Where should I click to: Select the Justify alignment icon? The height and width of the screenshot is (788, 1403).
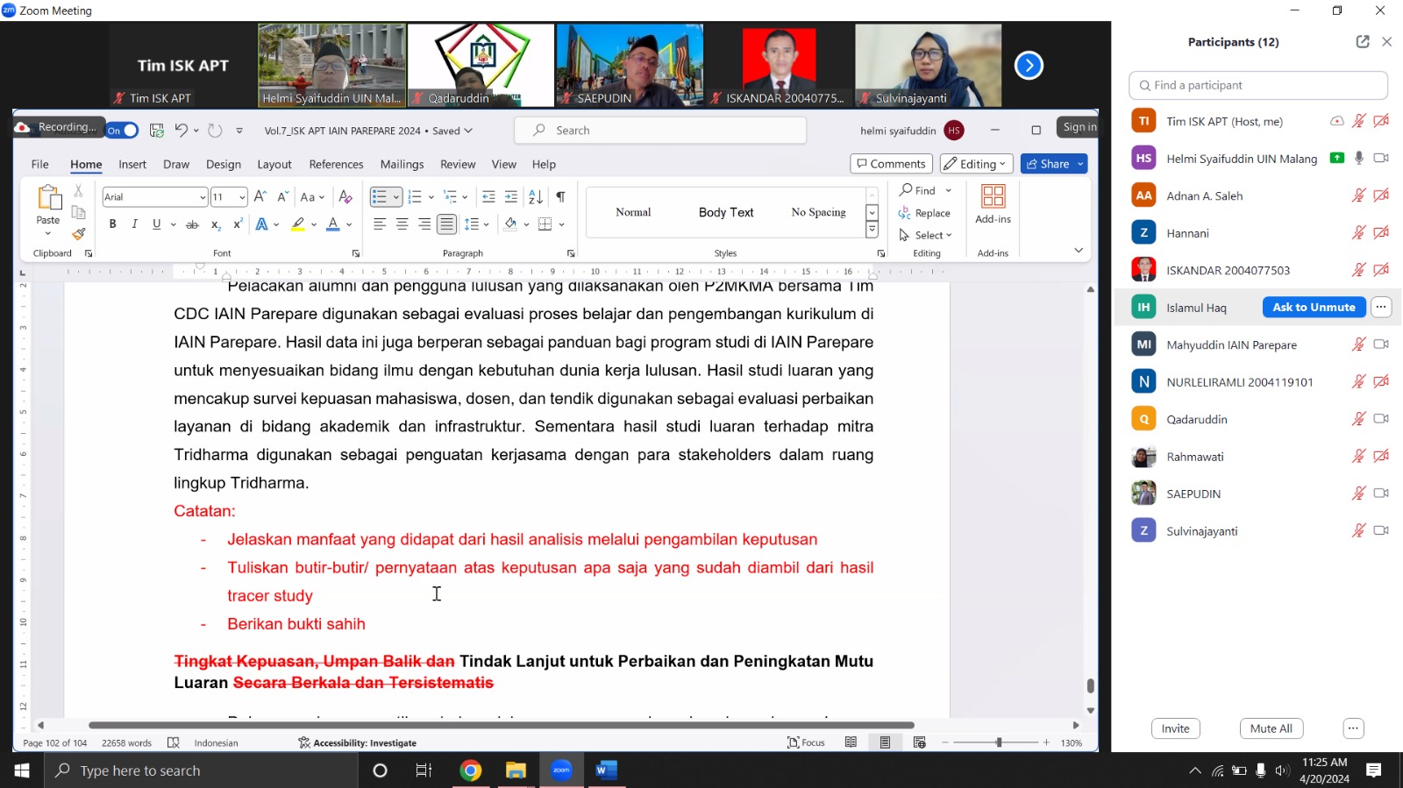446,224
